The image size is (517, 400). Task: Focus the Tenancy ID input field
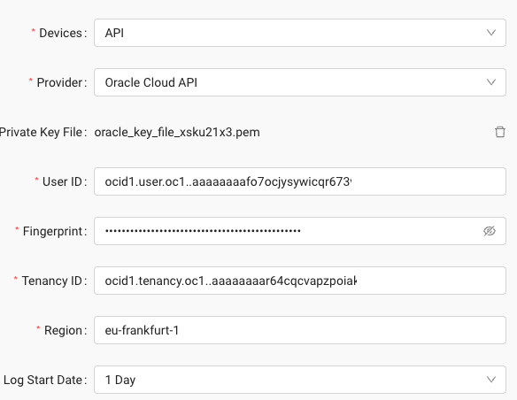pos(300,281)
